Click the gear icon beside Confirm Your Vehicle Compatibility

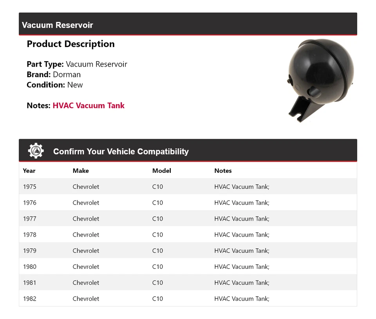[36, 151]
